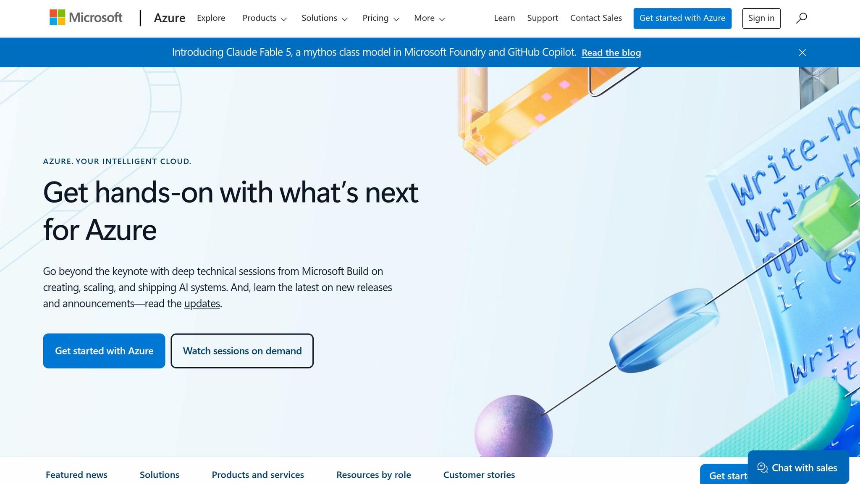Open the Learn link in header
Viewport: 860px width, 484px height.
coord(504,18)
